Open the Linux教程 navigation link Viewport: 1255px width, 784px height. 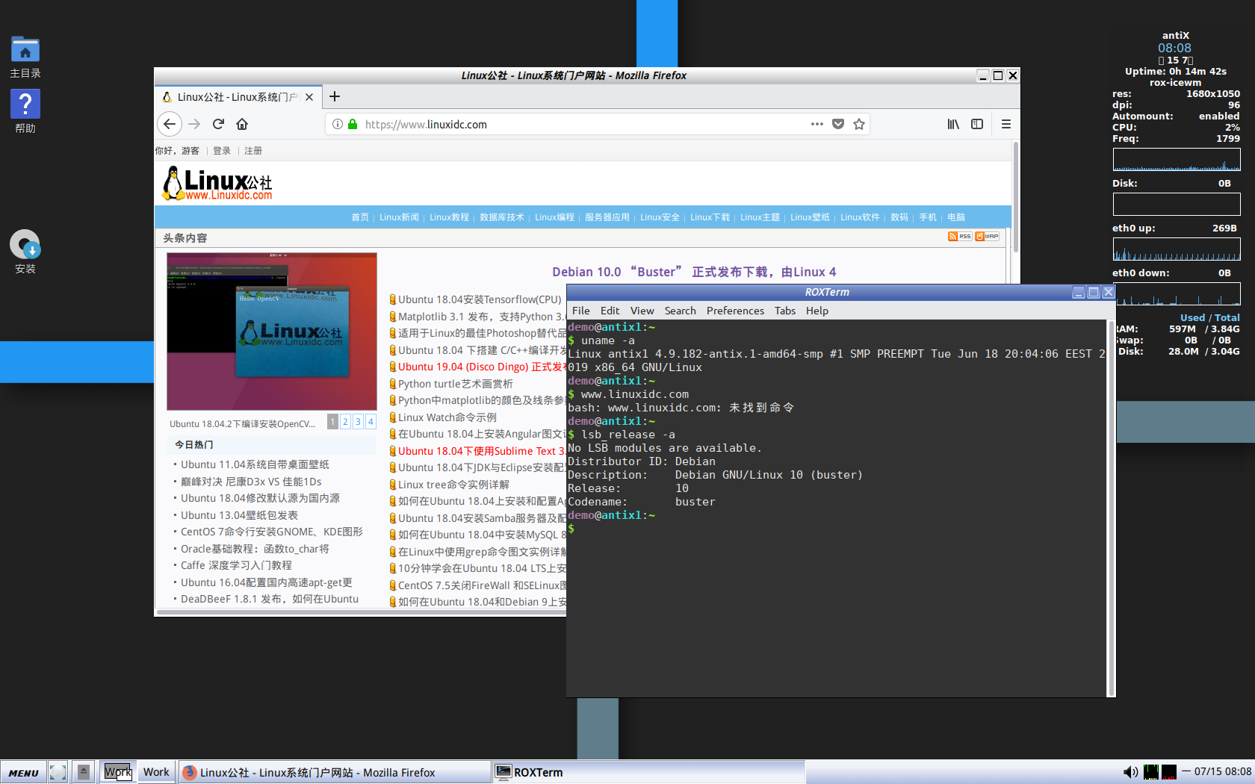[448, 217]
